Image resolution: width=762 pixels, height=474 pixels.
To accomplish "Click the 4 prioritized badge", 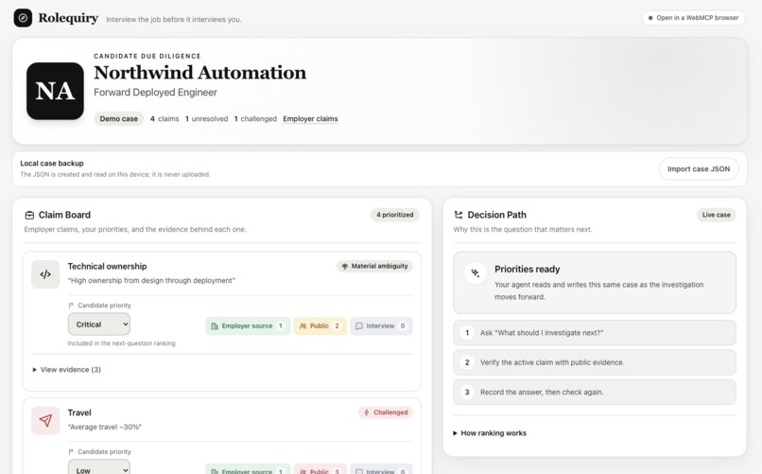I will click(x=394, y=215).
